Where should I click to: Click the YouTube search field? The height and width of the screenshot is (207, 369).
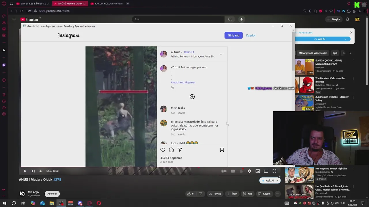[178, 19]
